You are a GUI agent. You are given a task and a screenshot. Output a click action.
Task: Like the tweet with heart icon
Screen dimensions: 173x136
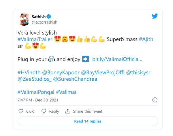point(21,111)
